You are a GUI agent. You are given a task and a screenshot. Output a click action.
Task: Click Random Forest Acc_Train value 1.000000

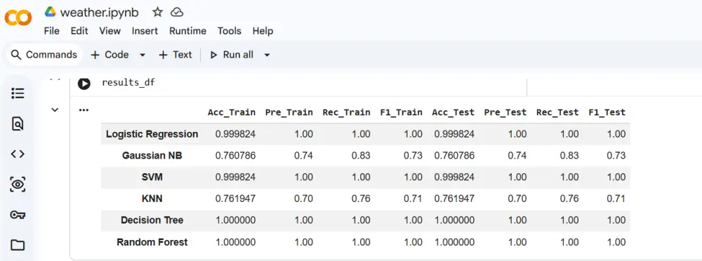[235, 242]
